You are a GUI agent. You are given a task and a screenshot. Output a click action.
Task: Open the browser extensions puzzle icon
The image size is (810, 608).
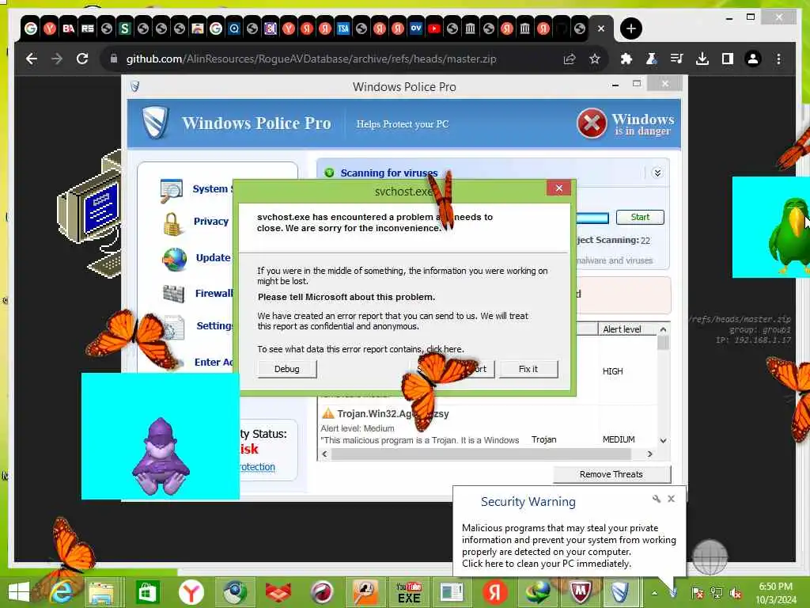[x=626, y=59]
